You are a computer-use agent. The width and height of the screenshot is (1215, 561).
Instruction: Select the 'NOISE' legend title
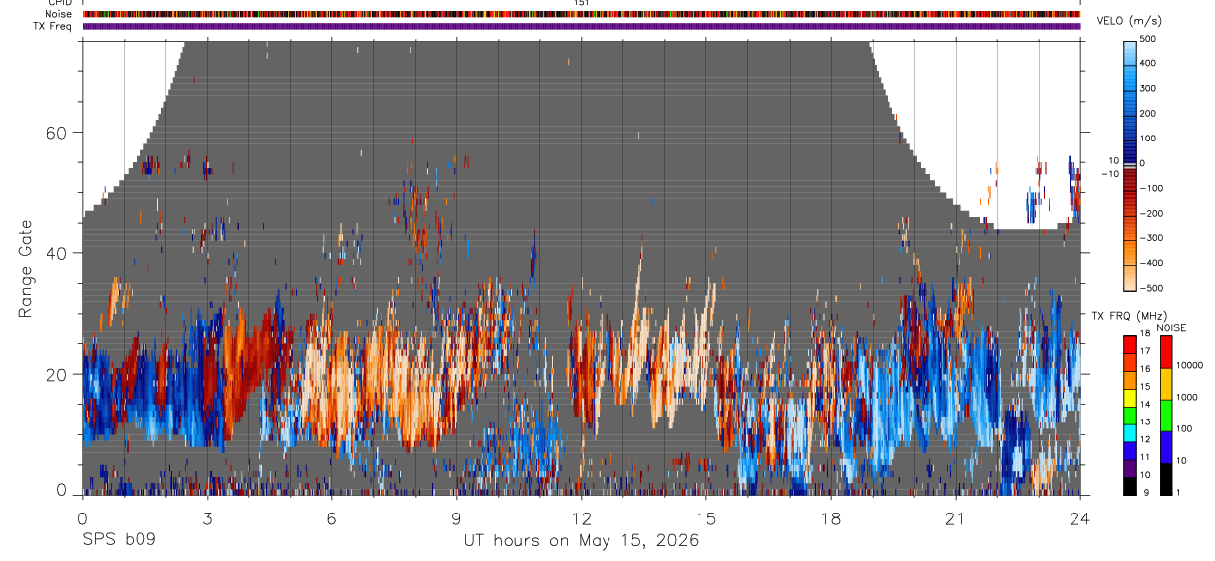[1170, 327]
